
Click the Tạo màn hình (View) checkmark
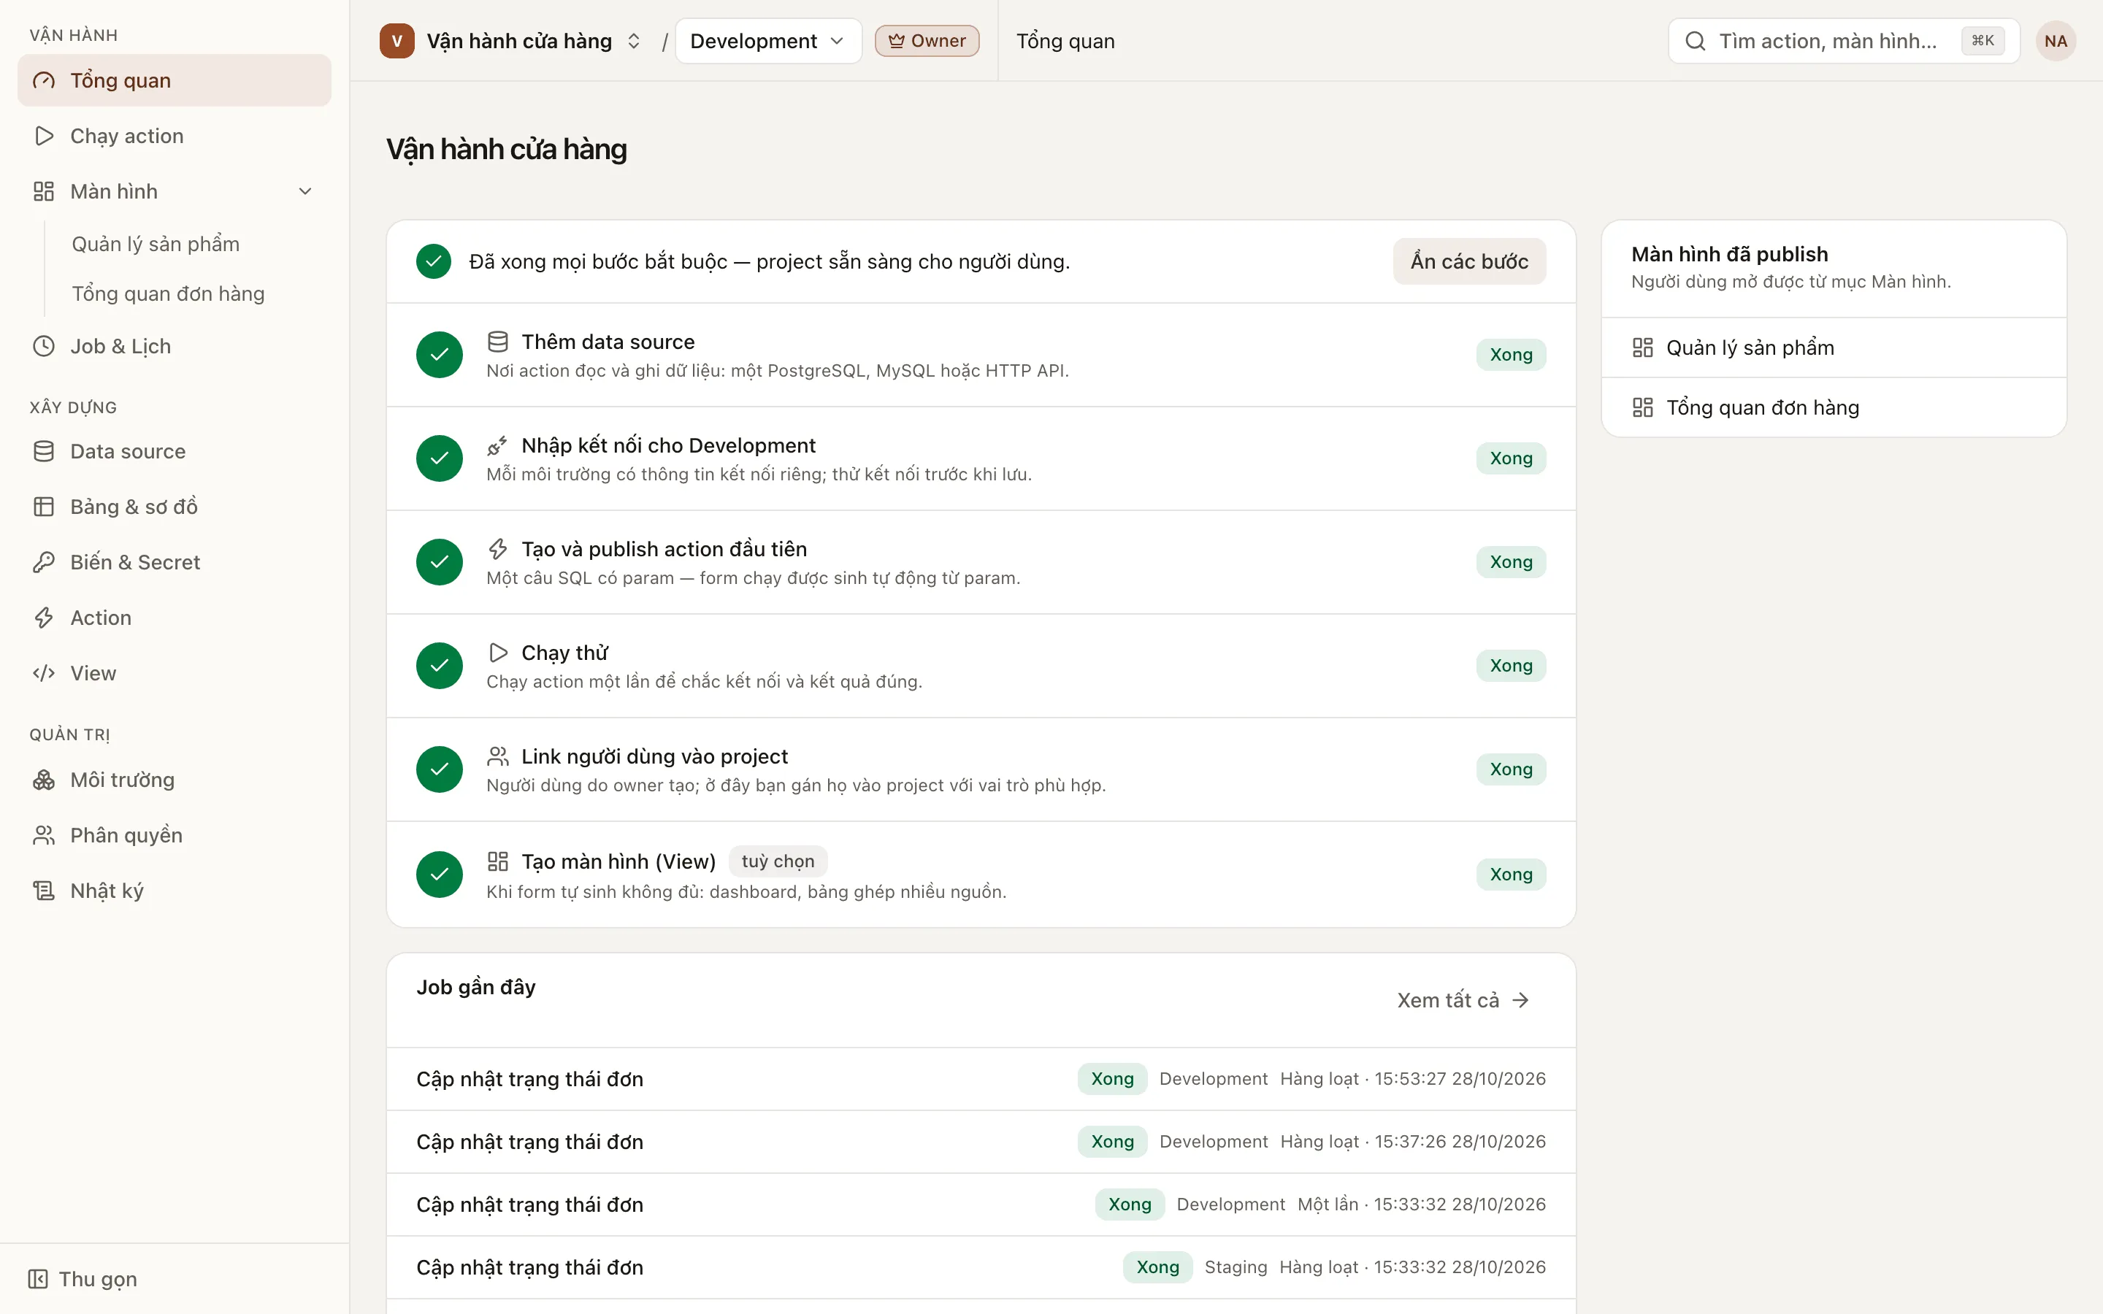pos(440,875)
